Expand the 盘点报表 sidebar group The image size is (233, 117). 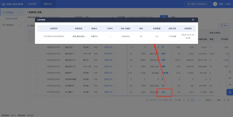[21, 25]
